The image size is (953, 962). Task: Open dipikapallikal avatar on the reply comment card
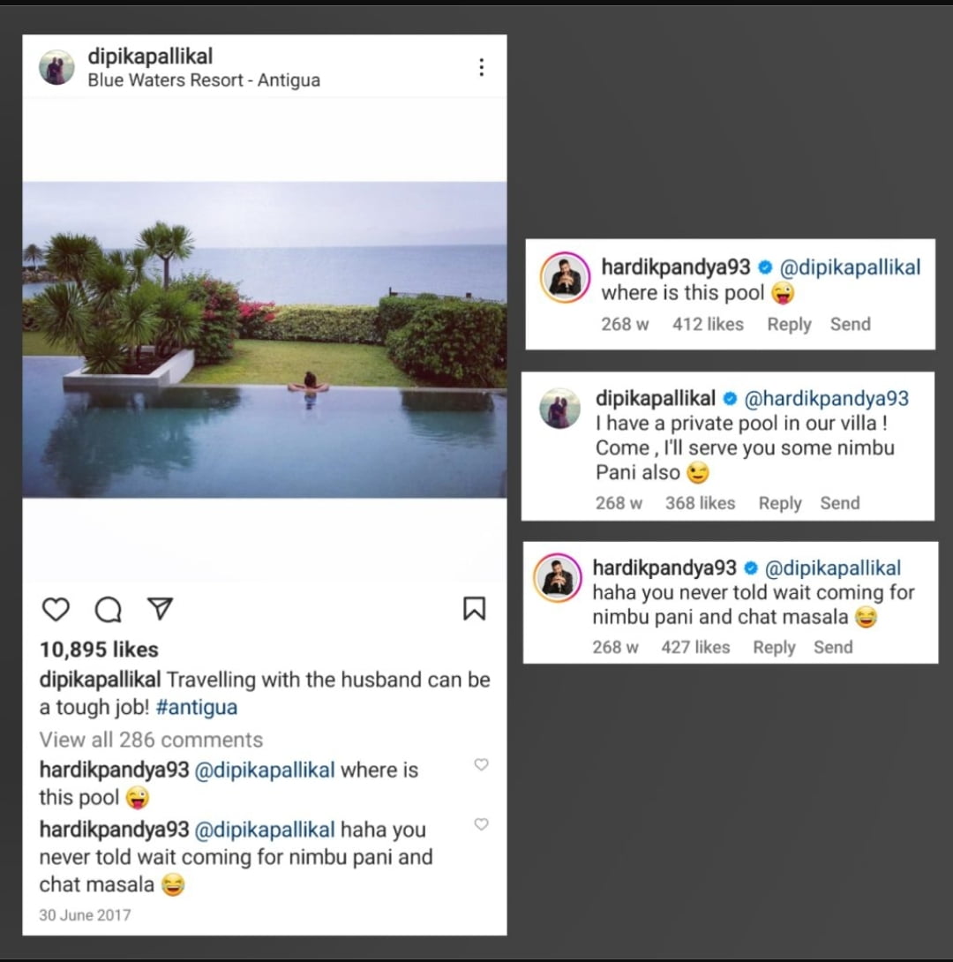pyautogui.click(x=560, y=409)
